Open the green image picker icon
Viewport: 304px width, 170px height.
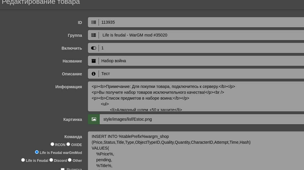pyautogui.click(x=94, y=119)
